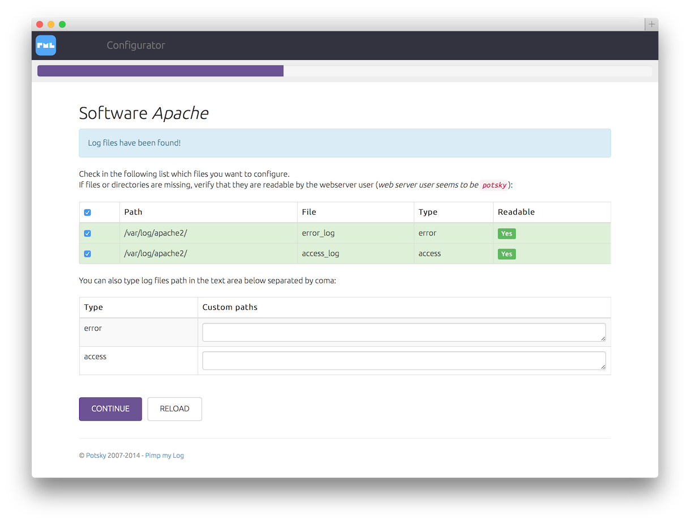Focus the access custom paths text area

(404, 361)
